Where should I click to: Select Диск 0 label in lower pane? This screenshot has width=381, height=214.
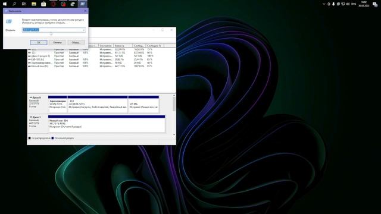[x=38, y=104]
